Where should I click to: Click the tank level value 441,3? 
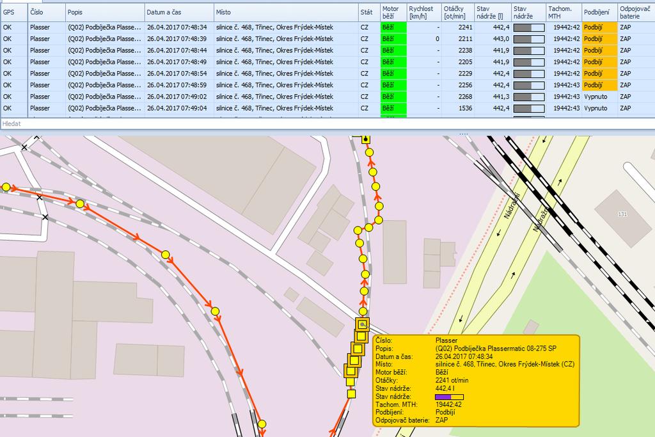501,97
